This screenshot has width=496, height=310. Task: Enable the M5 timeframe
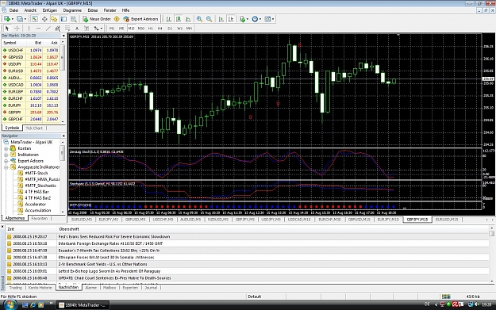(x=121, y=29)
